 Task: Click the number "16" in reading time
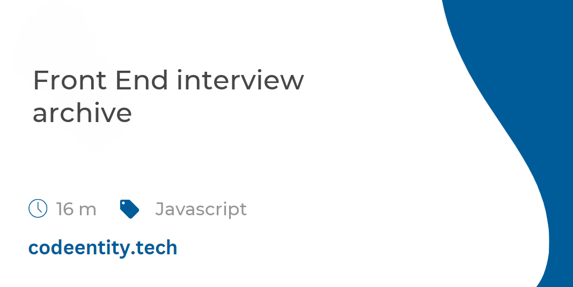[65, 209]
